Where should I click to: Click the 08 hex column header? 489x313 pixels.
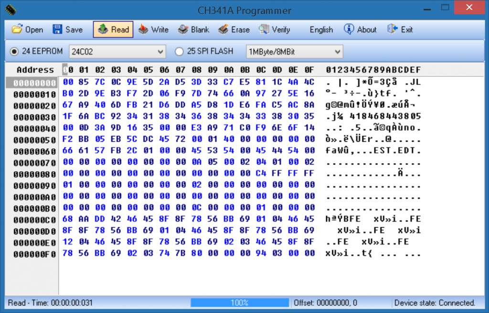pos(196,70)
